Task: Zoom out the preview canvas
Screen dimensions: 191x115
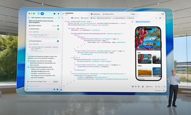Action: 156,87
